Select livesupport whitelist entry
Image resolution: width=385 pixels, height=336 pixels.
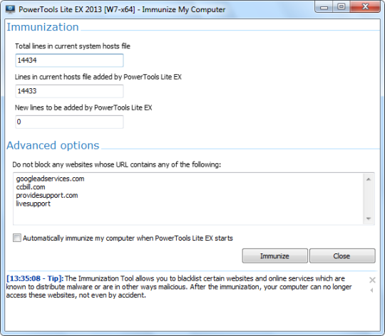(33, 204)
